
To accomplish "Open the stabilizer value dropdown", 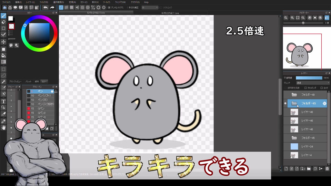I will 150,8.
